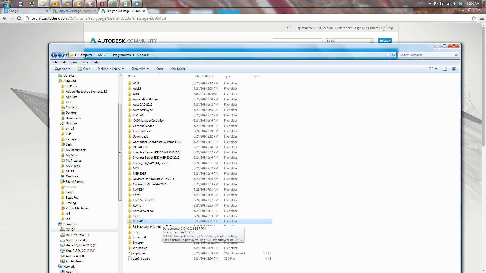Click the address bar refresh icon

click(393, 55)
